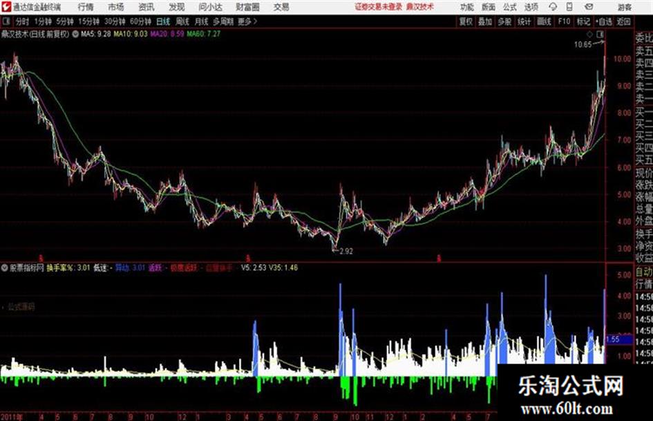This screenshot has width=653, height=421.
Task: Click the 复权 adjustment button
Action: click(466, 21)
